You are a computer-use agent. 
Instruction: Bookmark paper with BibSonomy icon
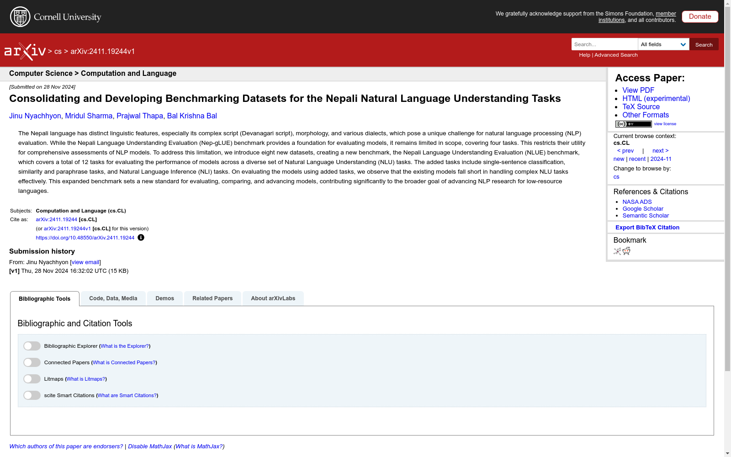617,251
